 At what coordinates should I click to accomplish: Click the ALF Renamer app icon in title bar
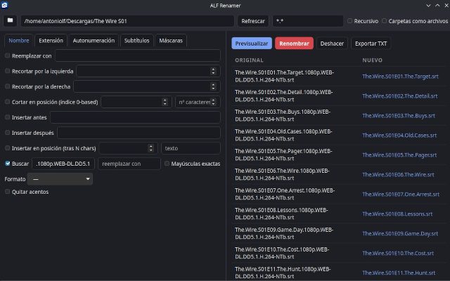click(4, 5)
